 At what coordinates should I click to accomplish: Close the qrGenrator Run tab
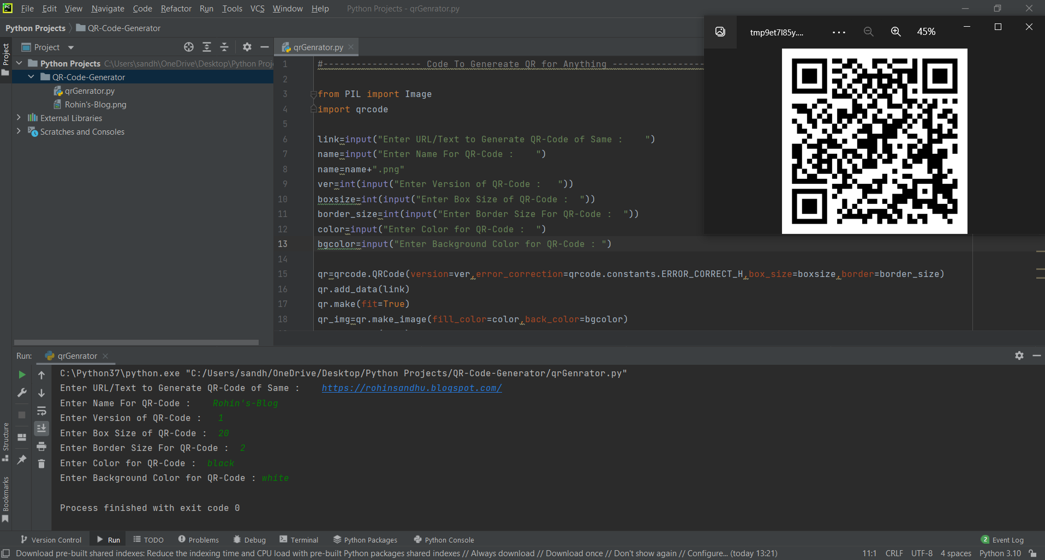[105, 356]
